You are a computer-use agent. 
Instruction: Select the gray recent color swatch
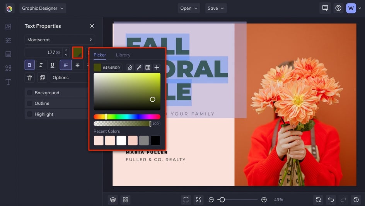tap(144, 141)
